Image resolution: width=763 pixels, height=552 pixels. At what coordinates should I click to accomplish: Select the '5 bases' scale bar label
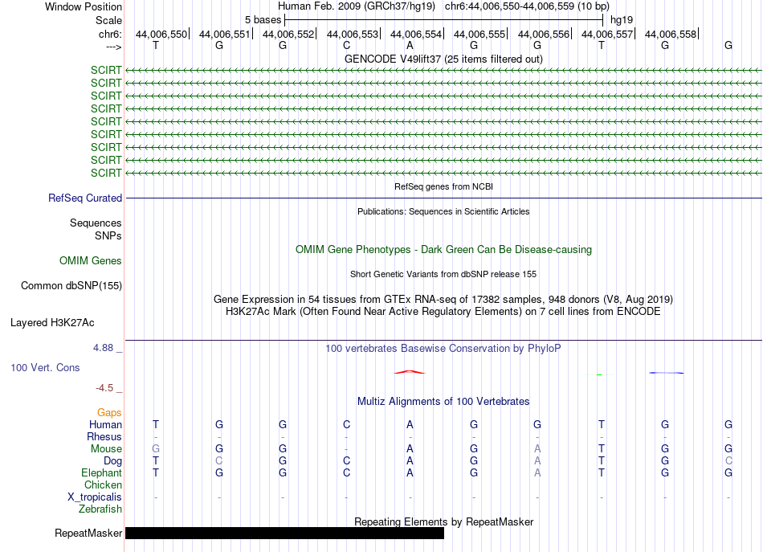(x=263, y=20)
